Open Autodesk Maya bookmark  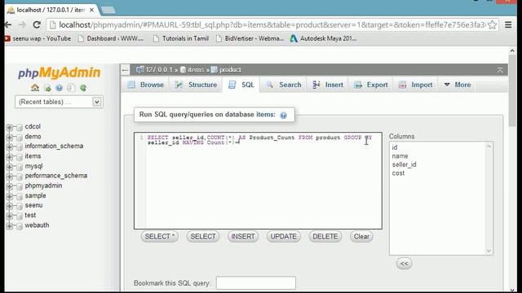click(x=323, y=38)
